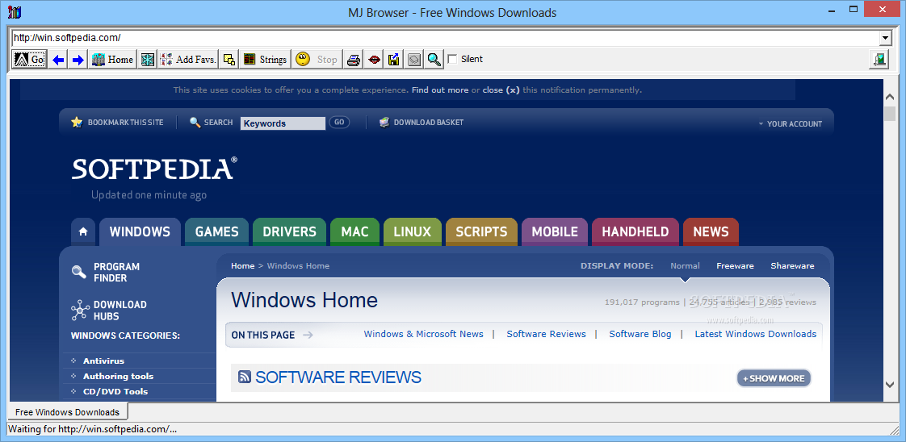Dismiss cookie notice via close (x)
This screenshot has height=442, width=906.
[501, 90]
